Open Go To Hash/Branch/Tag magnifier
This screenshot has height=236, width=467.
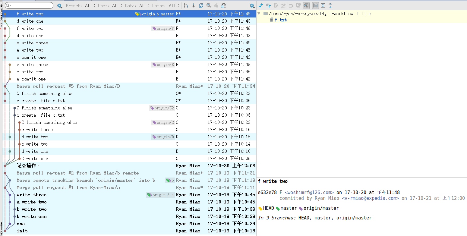pyautogui.click(x=209, y=5)
